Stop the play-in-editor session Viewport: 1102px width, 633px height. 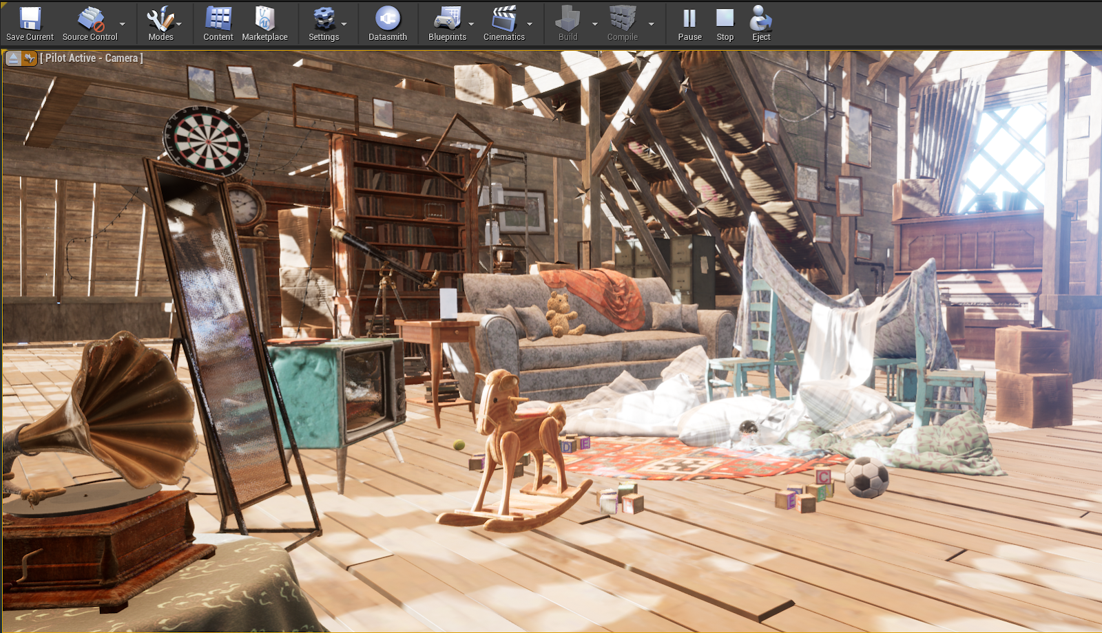(x=724, y=21)
